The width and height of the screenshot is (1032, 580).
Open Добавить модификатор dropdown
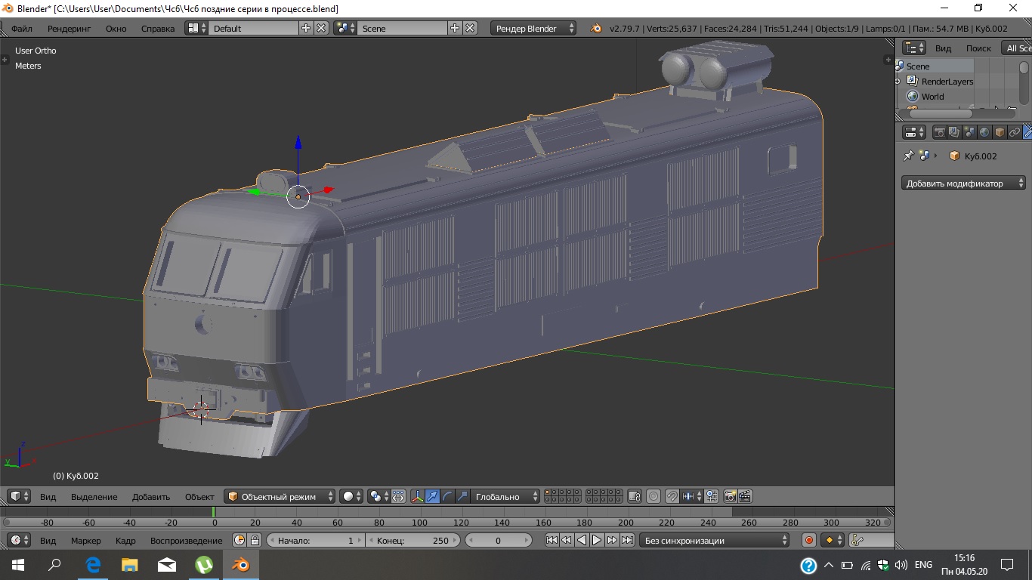pyautogui.click(x=963, y=184)
